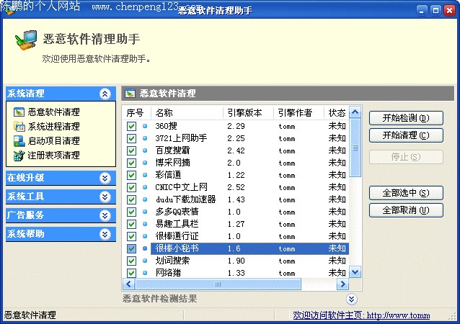Expand the 系统工具 sidebar section
Image resolution: width=460 pixels, height=324 pixels.
(105, 197)
